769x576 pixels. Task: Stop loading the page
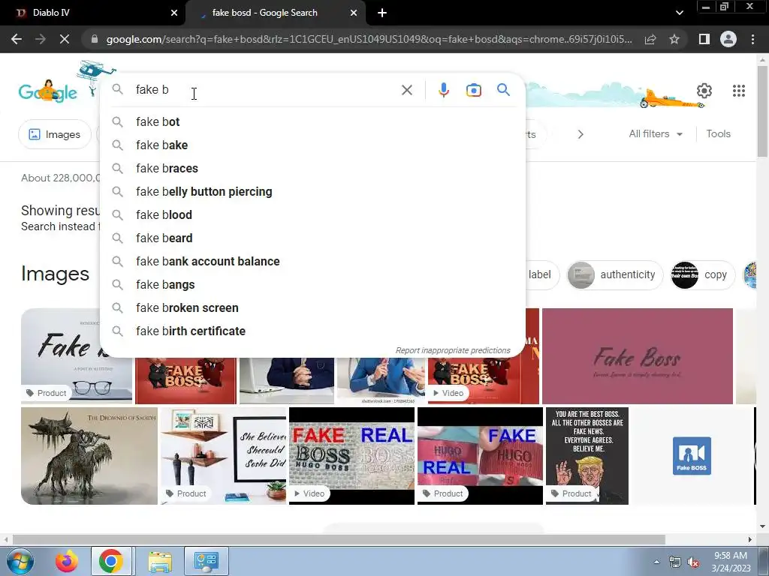(65, 39)
